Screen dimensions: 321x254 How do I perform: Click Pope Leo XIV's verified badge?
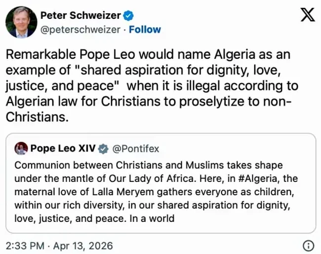pyautogui.click(x=104, y=148)
